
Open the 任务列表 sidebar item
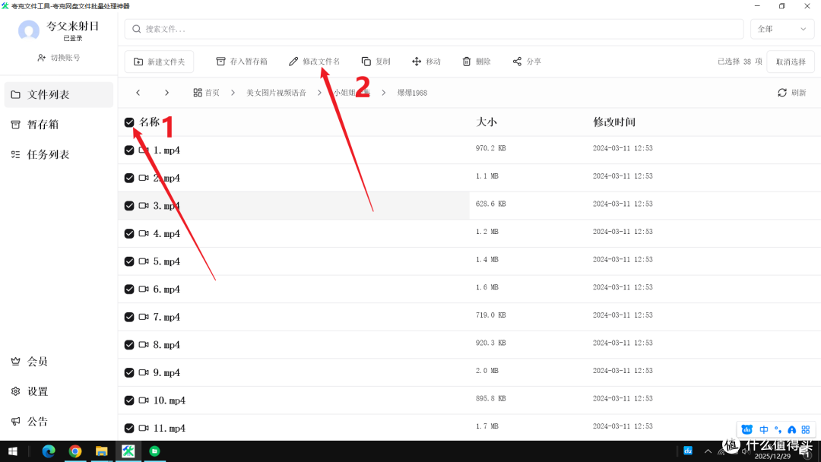tap(59, 154)
